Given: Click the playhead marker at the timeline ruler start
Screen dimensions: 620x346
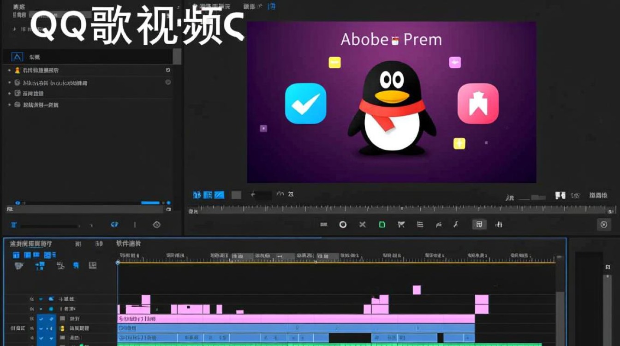Looking at the screenshot, I should (x=118, y=262).
